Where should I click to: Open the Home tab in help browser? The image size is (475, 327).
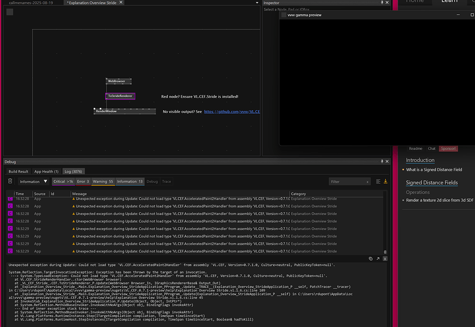(414, 1)
